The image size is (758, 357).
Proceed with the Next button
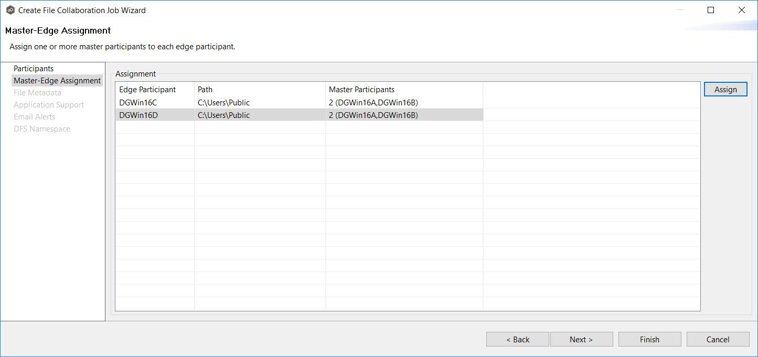point(581,340)
